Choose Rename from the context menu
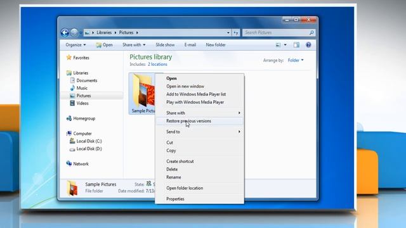This screenshot has width=406, height=228. (x=199, y=177)
